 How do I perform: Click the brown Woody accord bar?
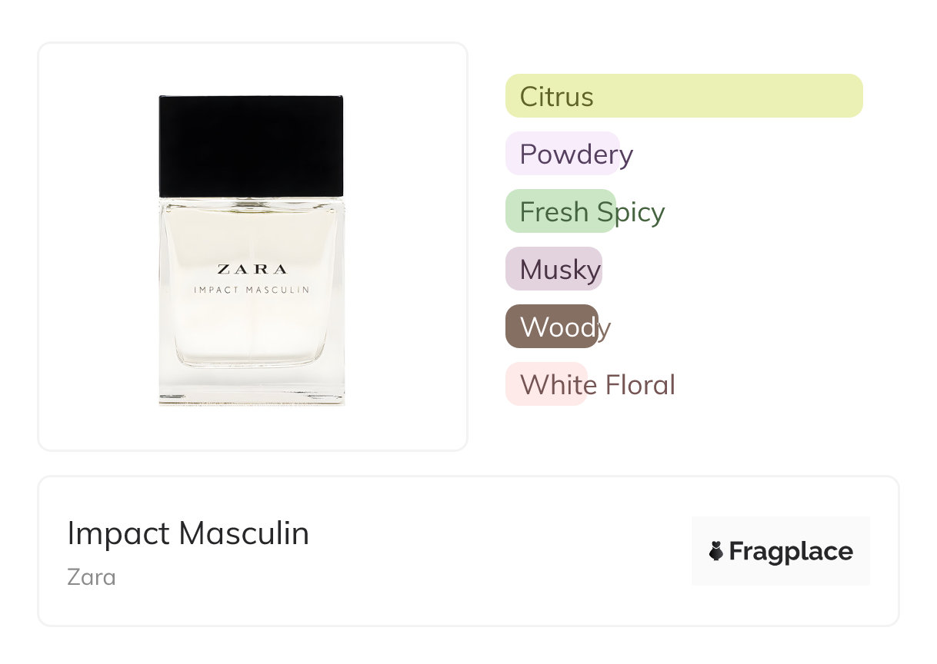click(551, 327)
